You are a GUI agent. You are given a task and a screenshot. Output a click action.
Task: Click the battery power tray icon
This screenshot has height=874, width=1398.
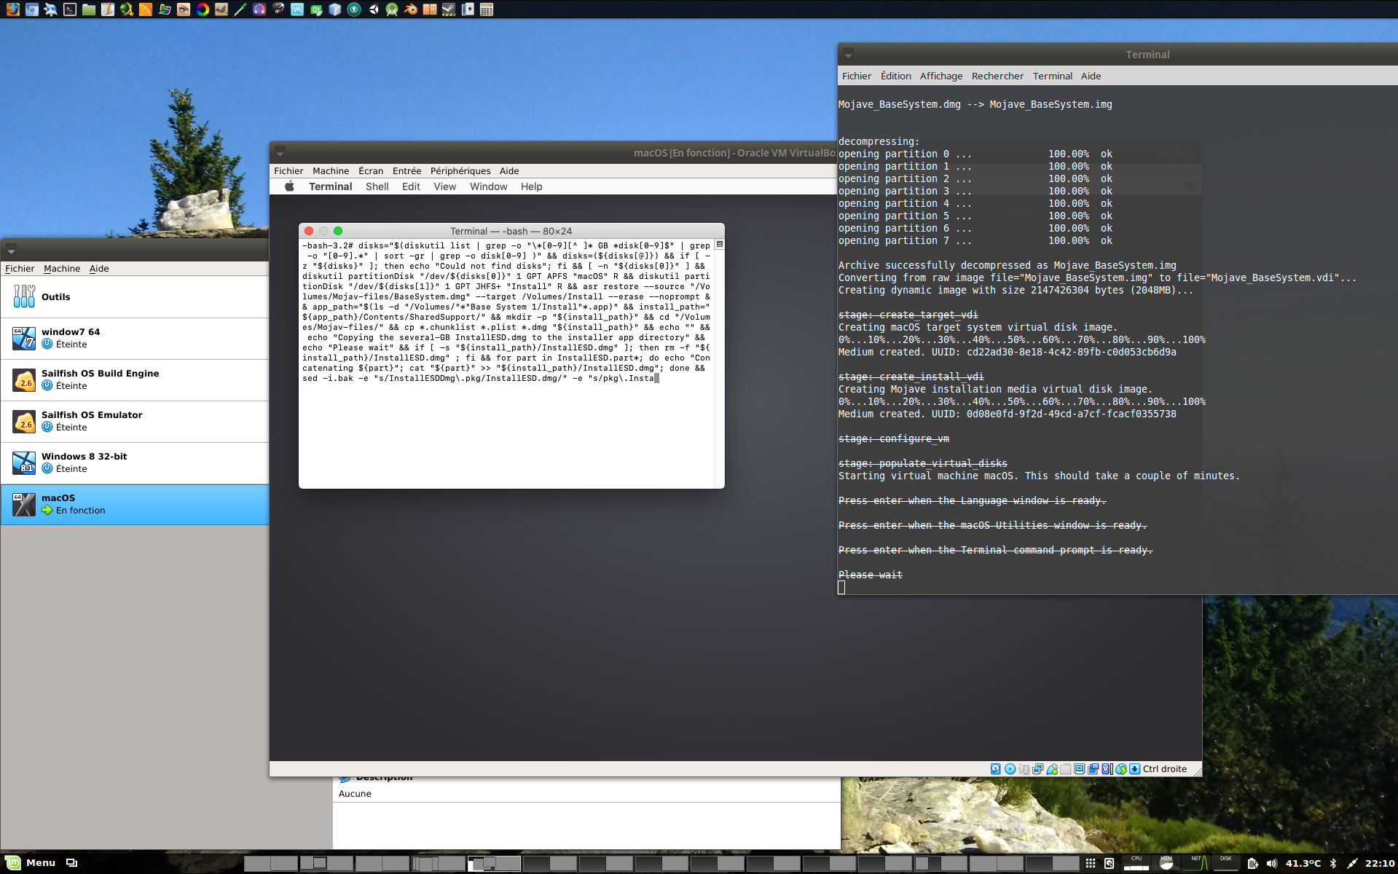click(1252, 863)
